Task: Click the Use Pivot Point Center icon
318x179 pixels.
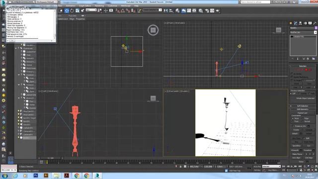Action: (x=100, y=10)
